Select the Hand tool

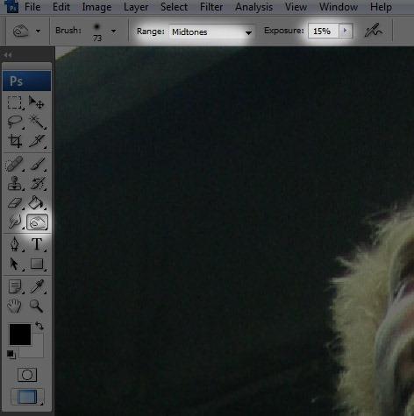(x=14, y=307)
